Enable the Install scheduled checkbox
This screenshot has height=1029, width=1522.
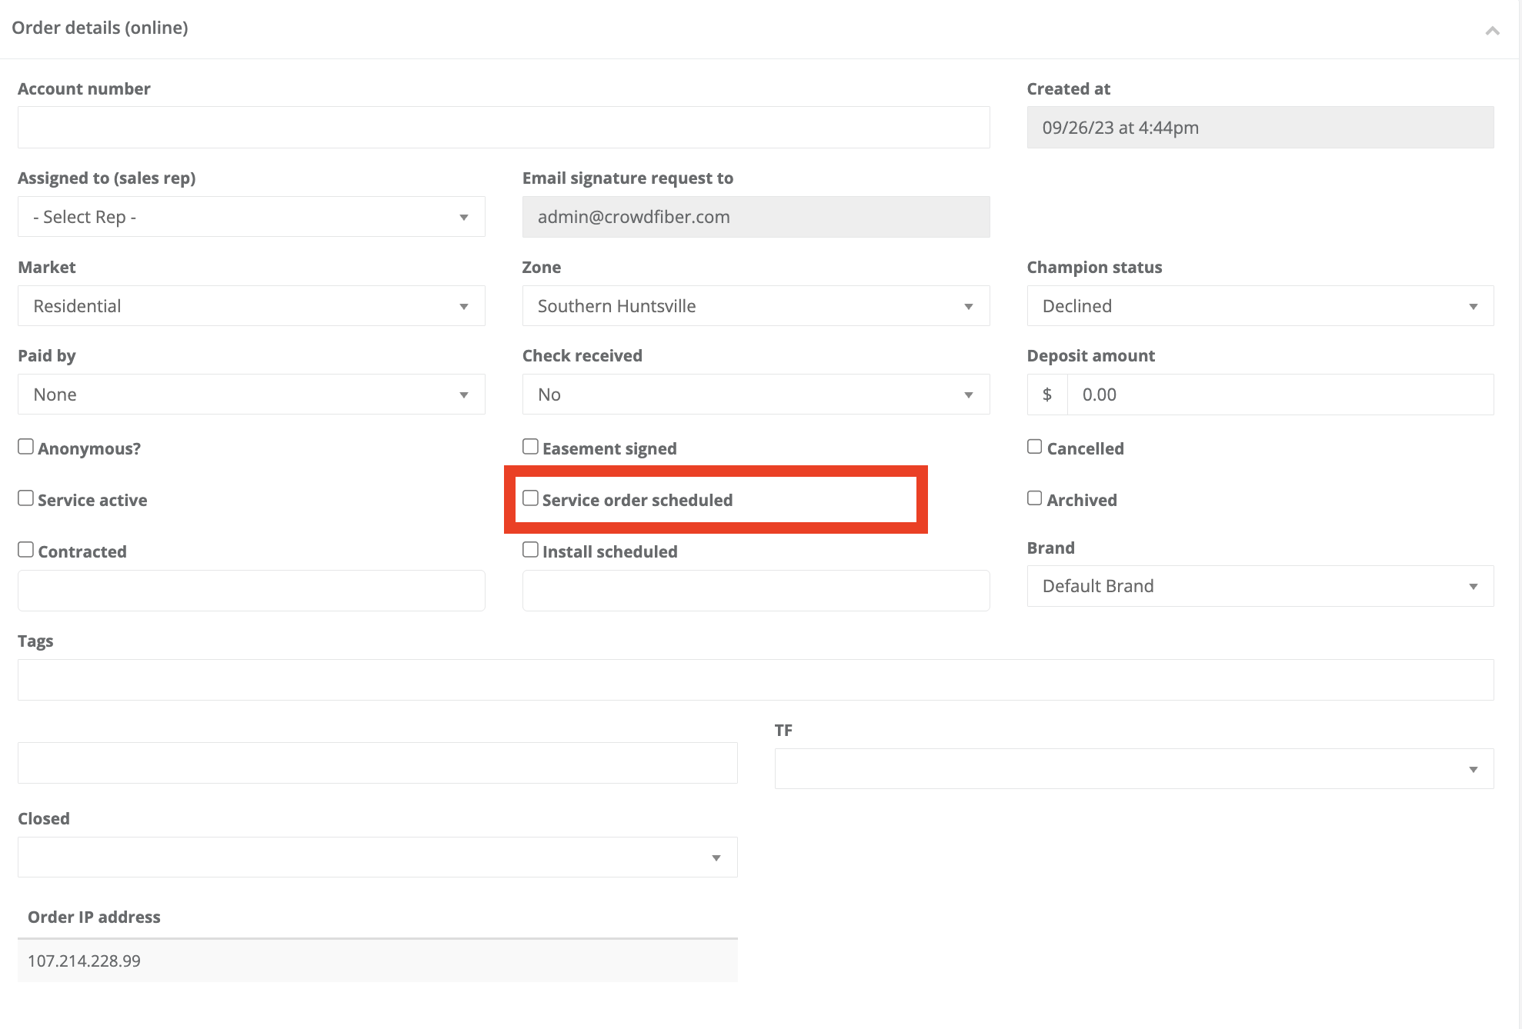click(530, 550)
